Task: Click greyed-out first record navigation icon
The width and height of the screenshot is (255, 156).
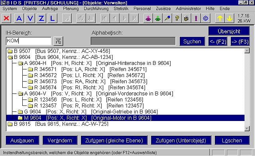Action: (105, 18)
